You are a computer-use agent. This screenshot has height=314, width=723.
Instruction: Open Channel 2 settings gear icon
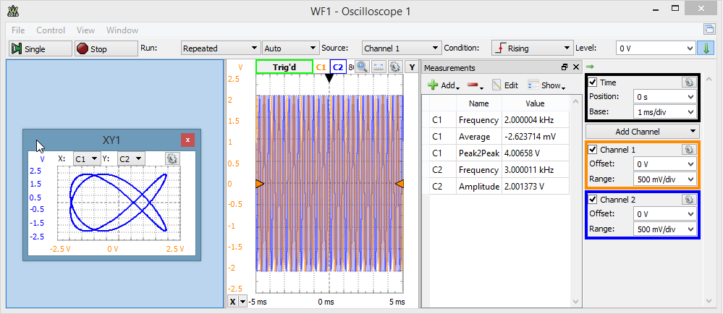[688, 200]
